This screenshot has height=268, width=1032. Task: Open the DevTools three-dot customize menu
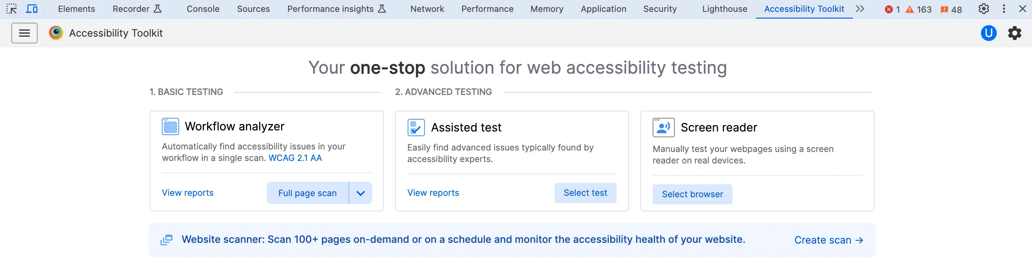click(1004, 9)
